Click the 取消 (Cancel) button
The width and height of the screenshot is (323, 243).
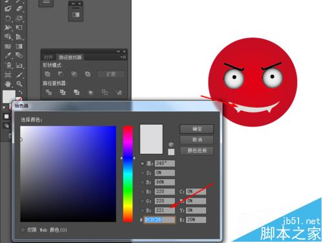point(197,140)
